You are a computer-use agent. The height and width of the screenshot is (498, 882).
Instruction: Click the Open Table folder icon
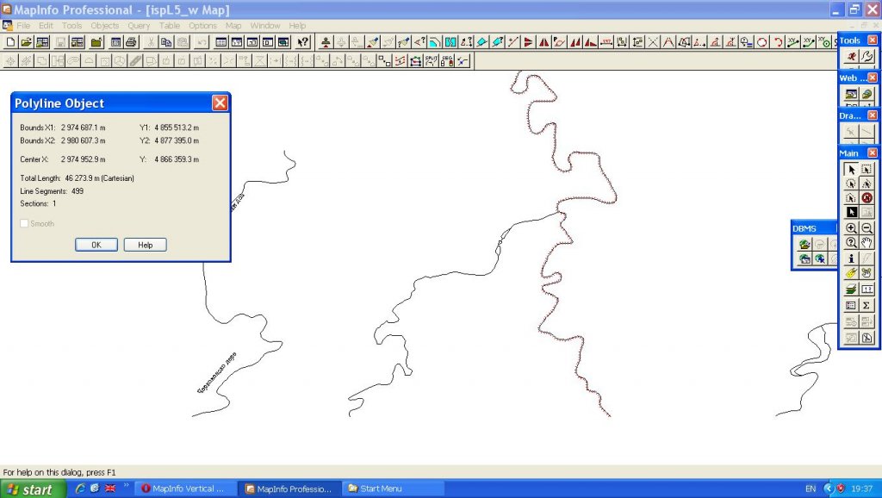point(26,41)
